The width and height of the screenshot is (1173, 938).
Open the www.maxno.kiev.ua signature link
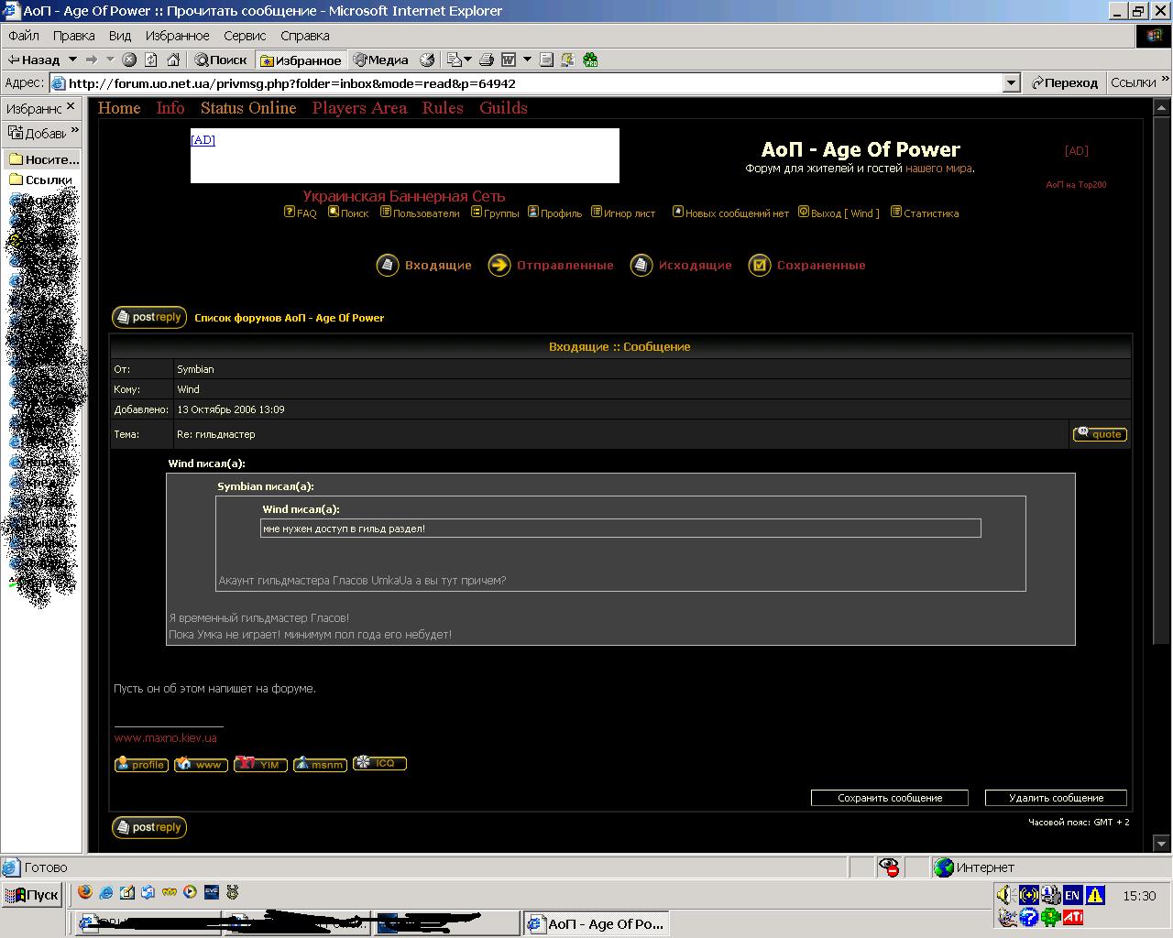[166, 737]
